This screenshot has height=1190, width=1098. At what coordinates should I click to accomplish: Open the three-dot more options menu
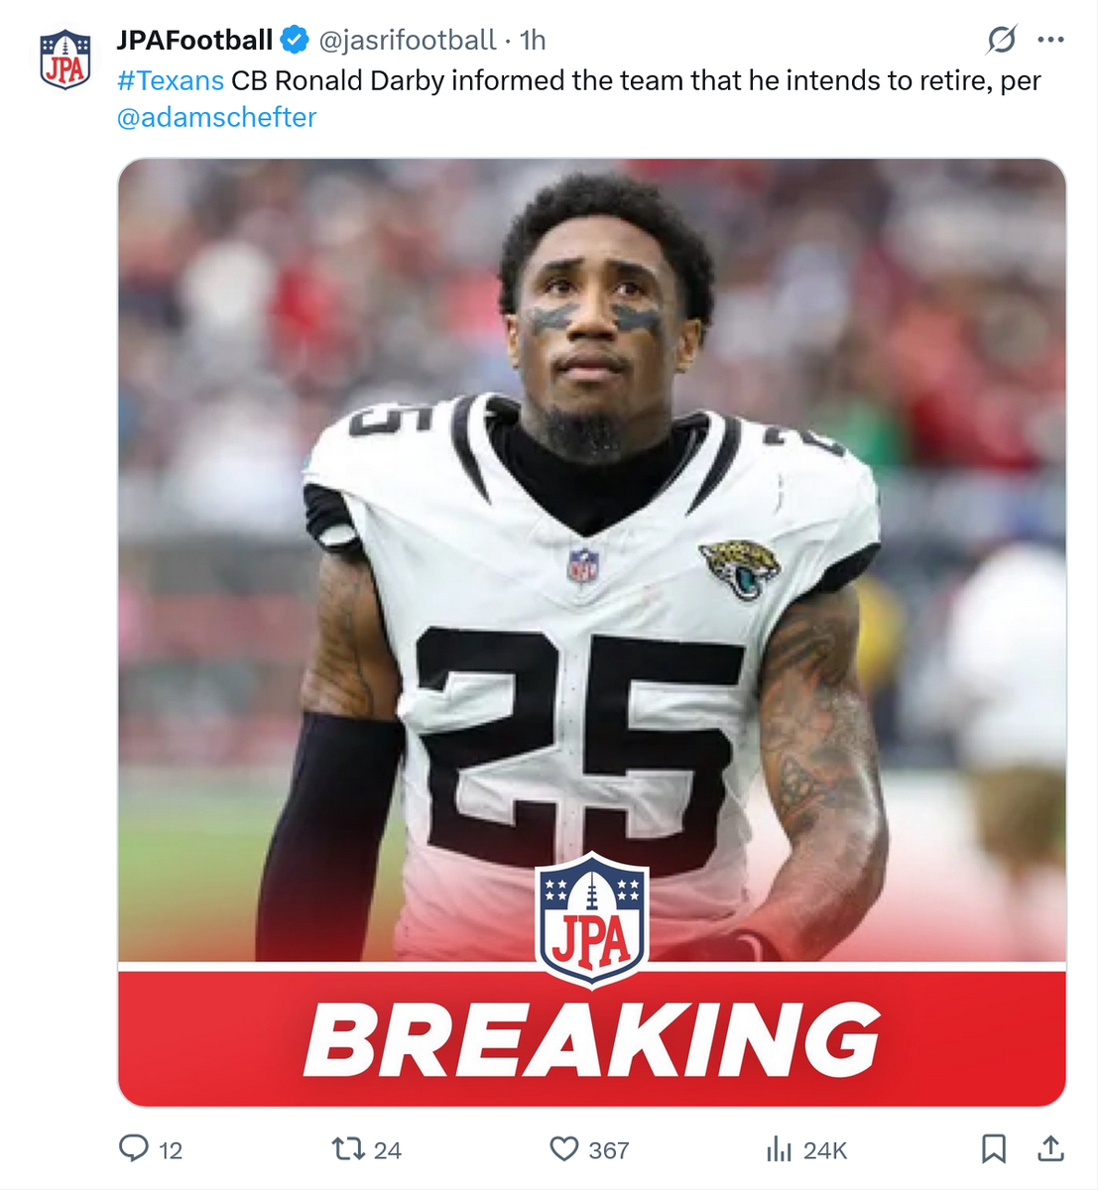click(1050, 40)
